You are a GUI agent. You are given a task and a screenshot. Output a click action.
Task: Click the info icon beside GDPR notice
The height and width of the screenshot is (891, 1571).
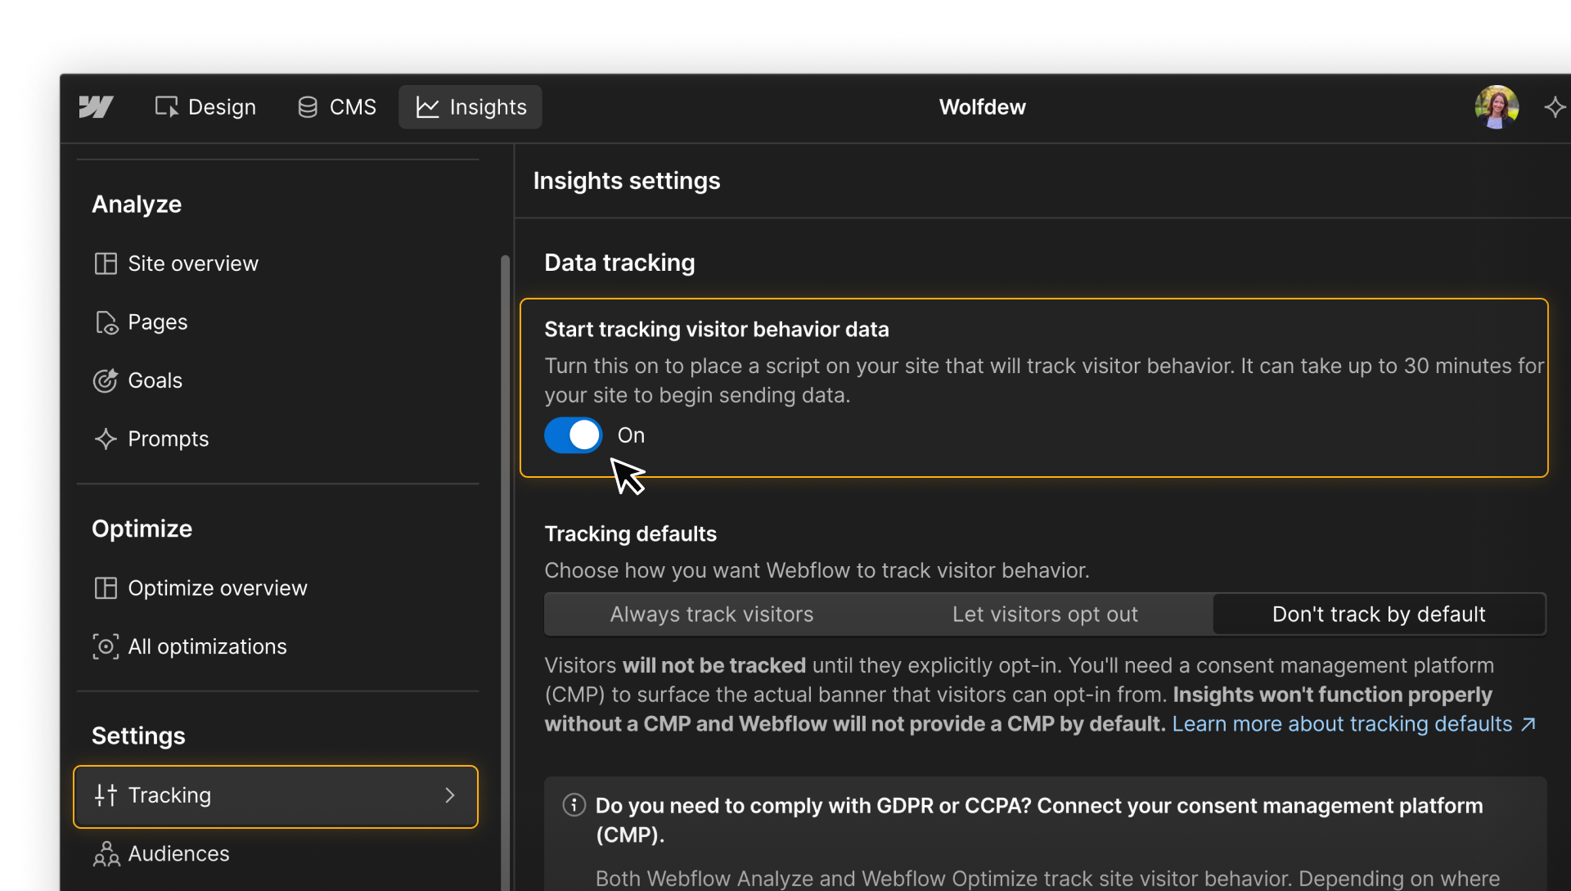tap(574, 805)
